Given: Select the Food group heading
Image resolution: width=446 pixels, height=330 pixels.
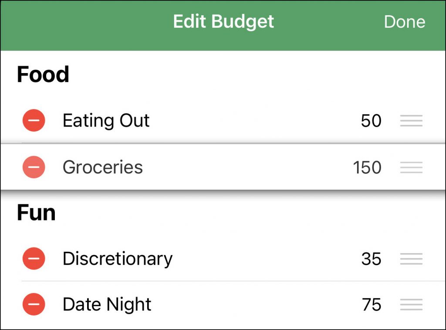Looking at the screenshot, I should tap(43, 74).
